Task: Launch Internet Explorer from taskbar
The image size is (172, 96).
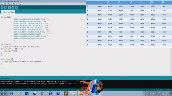Action: (x=11, y=94)
